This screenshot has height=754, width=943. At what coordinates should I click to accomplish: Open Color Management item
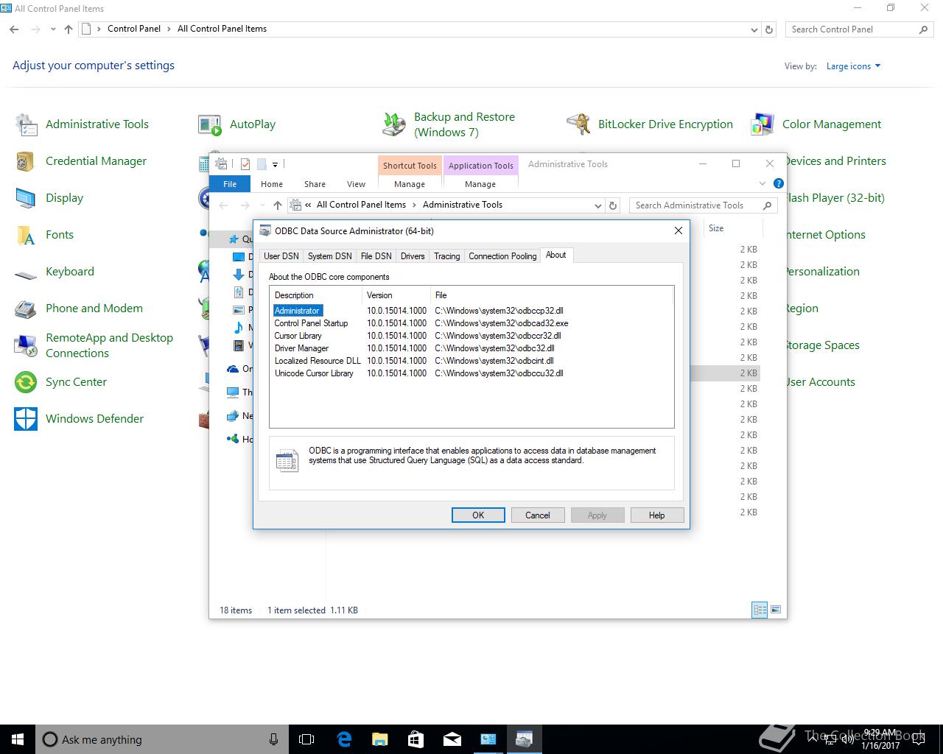point(831,124)
